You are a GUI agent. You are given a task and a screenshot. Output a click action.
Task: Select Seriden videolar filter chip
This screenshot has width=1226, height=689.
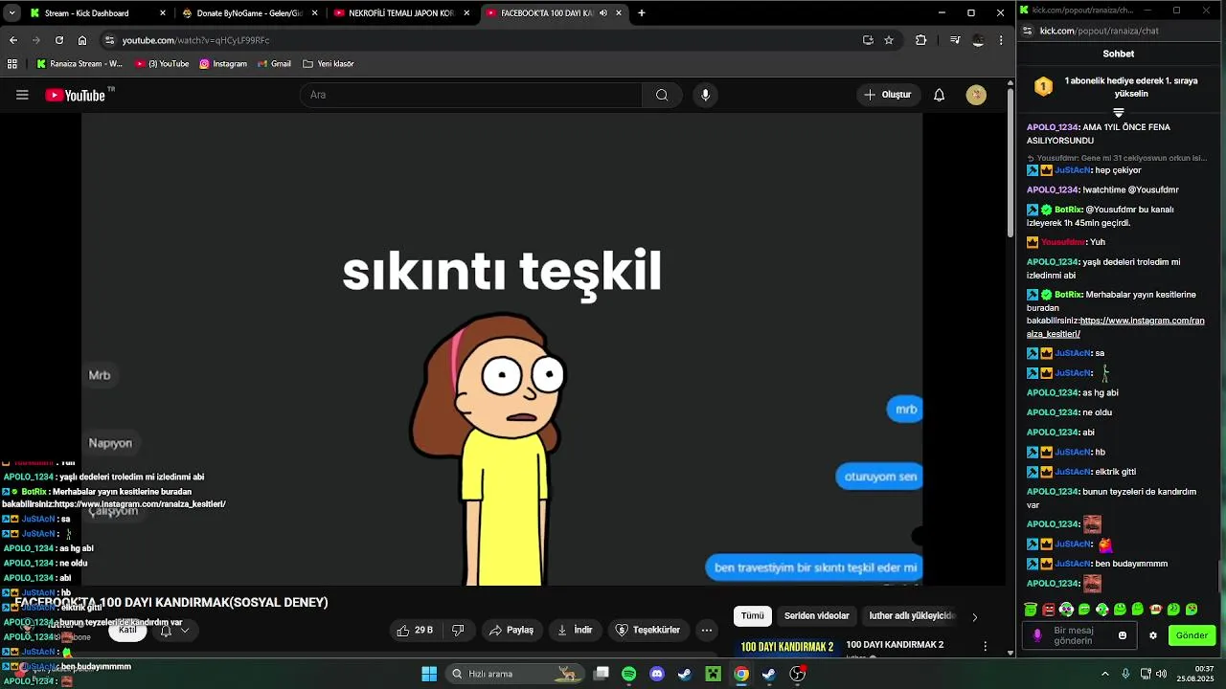[817, 616]
